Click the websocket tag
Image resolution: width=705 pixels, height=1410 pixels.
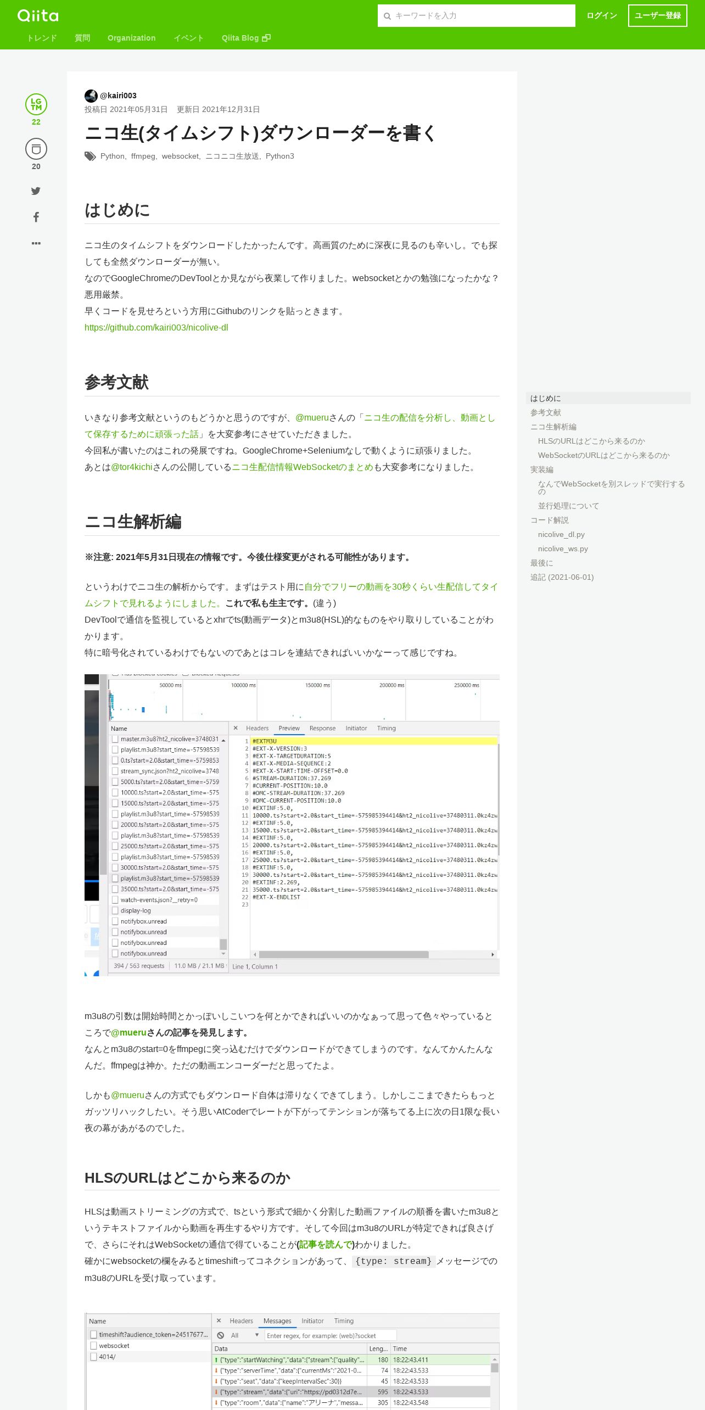click(x=180, y=156)
